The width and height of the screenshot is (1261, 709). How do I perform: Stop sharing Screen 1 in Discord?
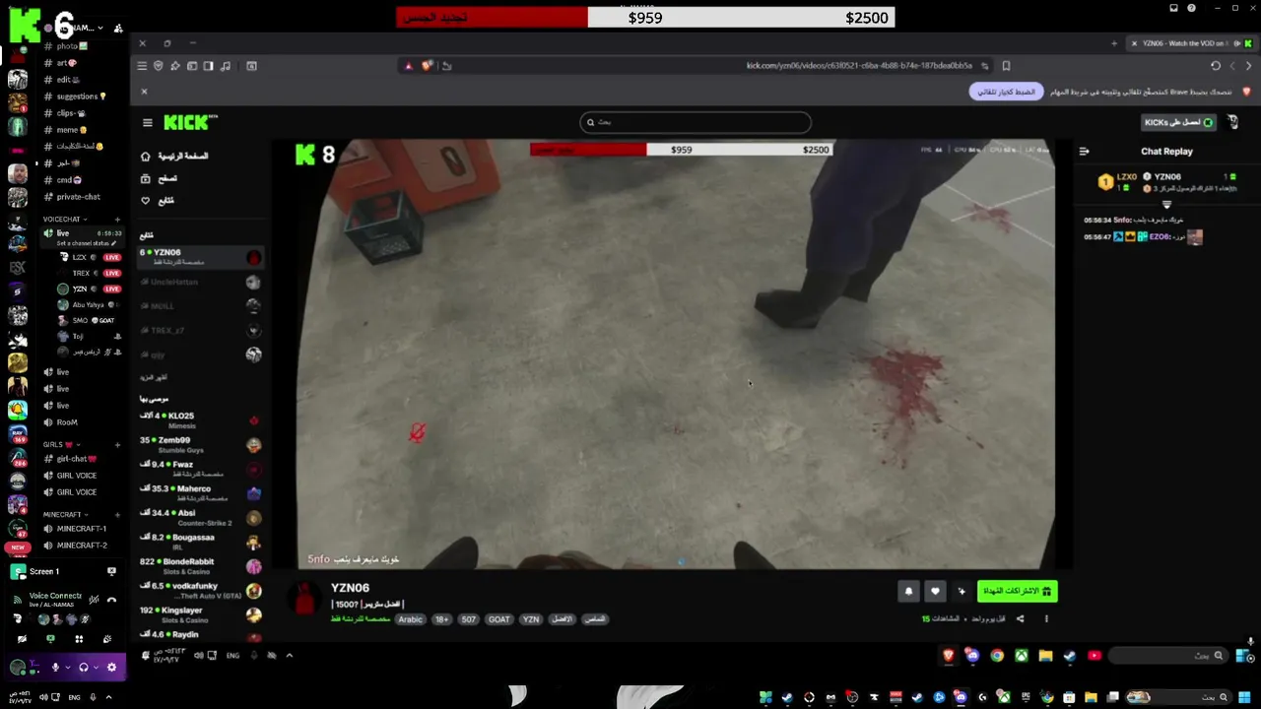[x=111, y=571]
